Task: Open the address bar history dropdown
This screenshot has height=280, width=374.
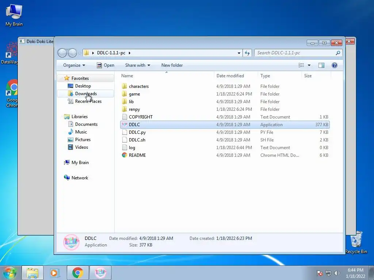Action: point(239,53)
